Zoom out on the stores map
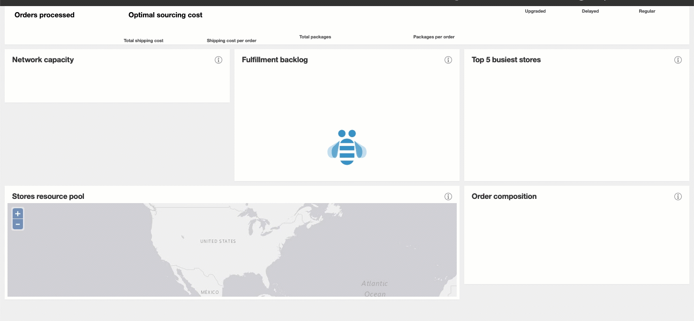The width and height of the screenshot is (694, 321). point(18,224)
